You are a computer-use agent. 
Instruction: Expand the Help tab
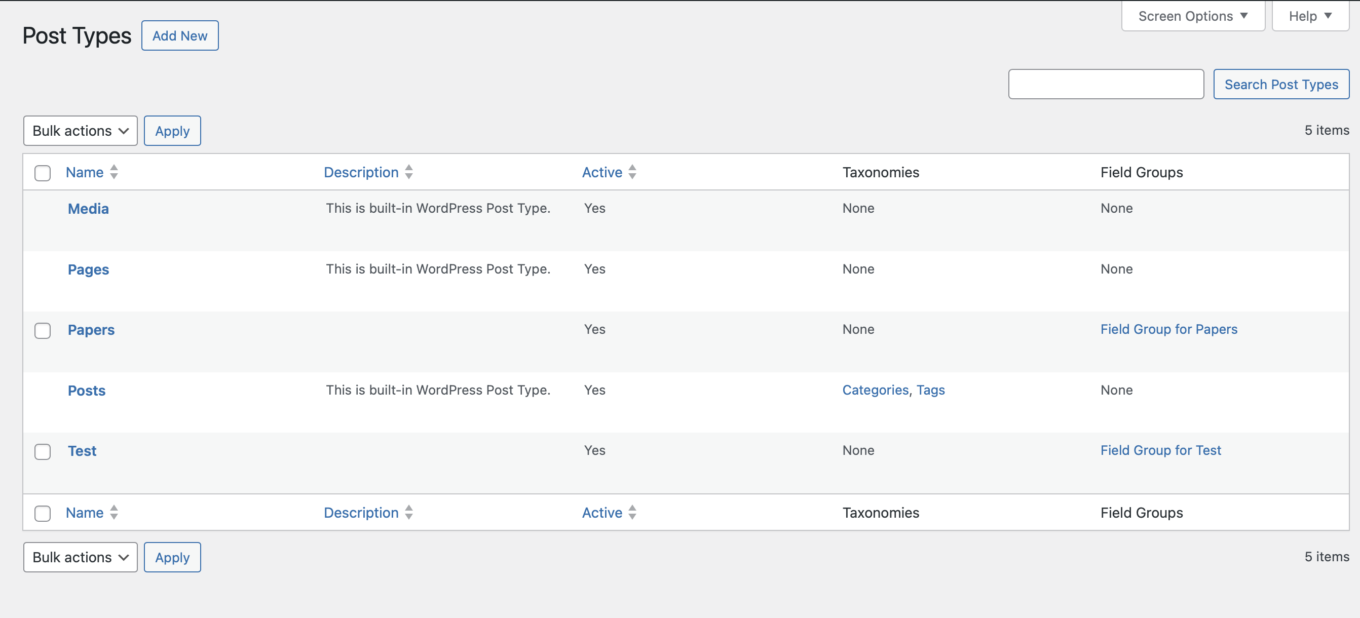tap(1310, 16)
